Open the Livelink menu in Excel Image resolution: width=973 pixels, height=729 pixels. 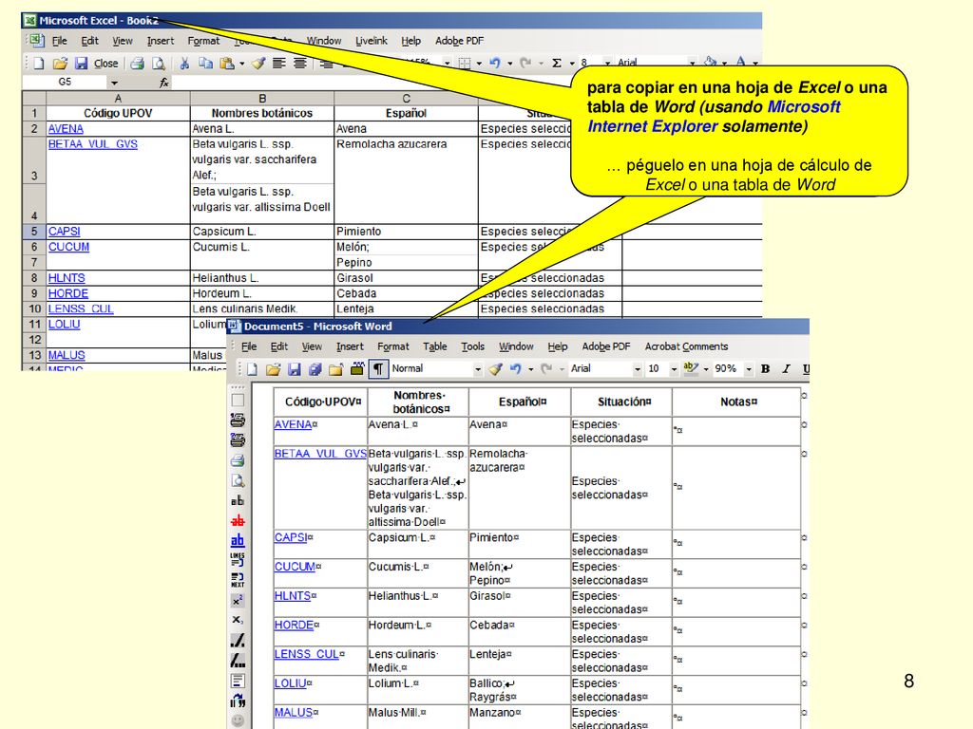click(372, 41)
